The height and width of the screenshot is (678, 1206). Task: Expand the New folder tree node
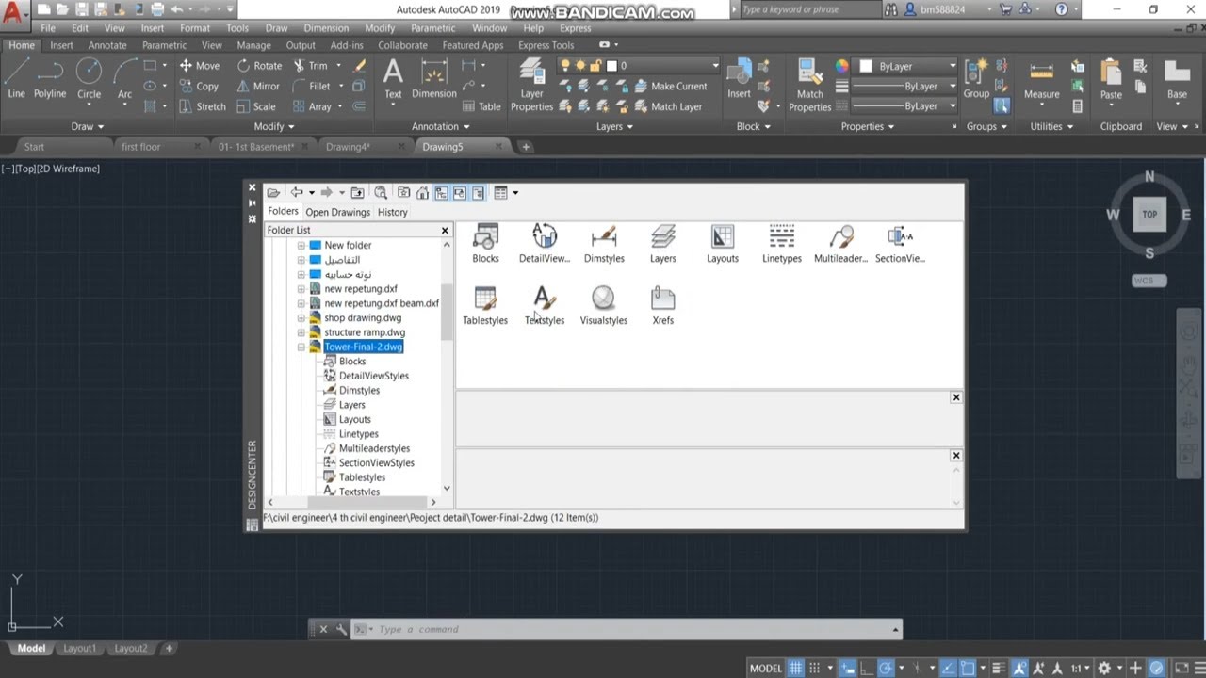pos(301,245)
